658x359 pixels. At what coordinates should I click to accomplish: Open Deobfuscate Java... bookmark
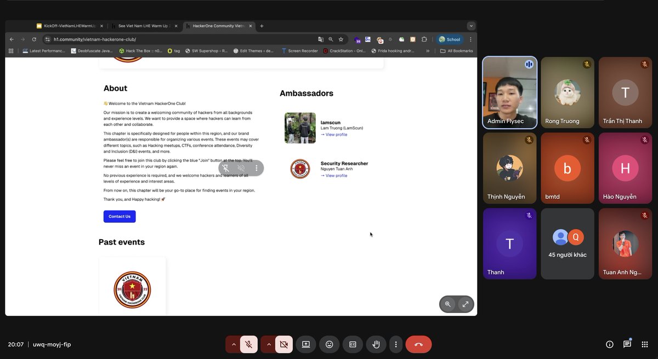pos(91,51)
